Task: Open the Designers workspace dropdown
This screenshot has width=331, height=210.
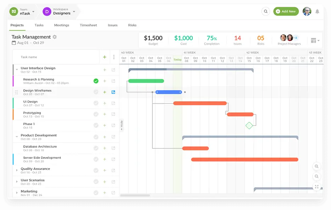Action: 74,12
